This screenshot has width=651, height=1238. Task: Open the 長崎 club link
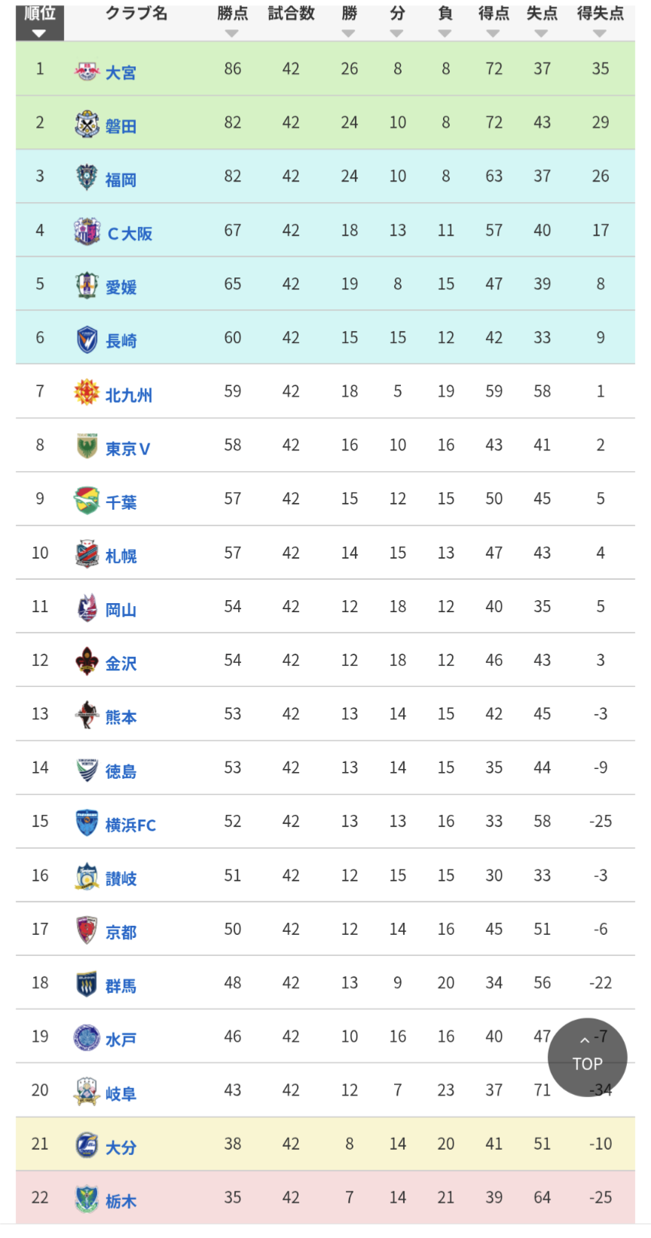pos(121,342)
